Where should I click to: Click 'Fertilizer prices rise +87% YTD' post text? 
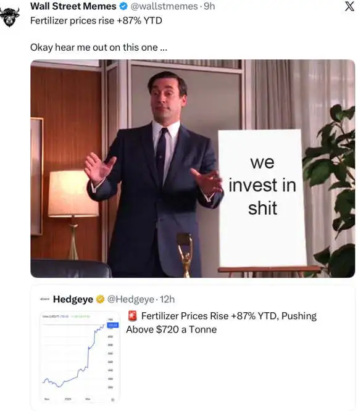pyautogui.click(x=96, y=20)
